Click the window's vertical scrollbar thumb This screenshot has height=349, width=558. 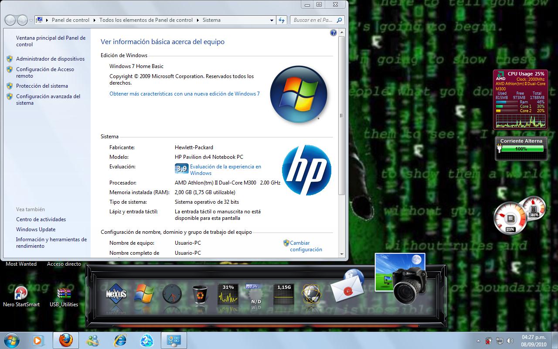[342, 116]
